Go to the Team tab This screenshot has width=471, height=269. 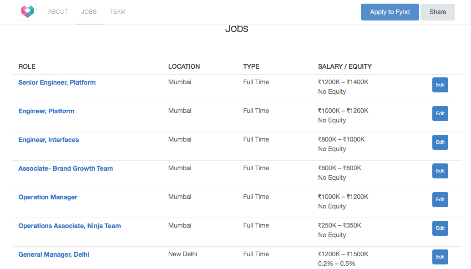click(x=117, y=12)
